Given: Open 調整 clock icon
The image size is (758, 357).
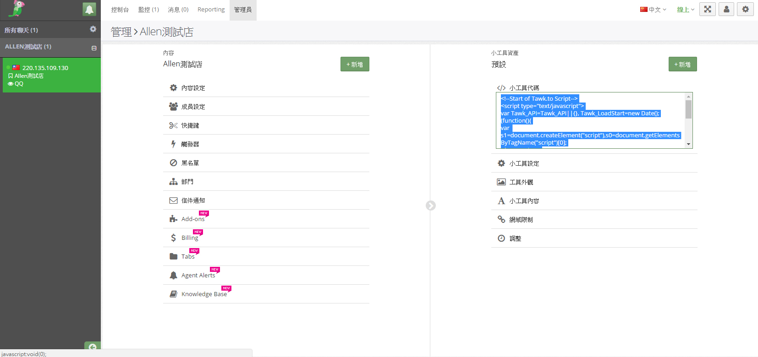Looking at the screenshot, I should click(501, 238).
